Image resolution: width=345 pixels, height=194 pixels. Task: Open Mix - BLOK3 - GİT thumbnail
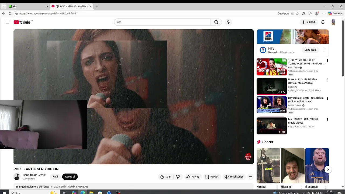tap(271, 126)
